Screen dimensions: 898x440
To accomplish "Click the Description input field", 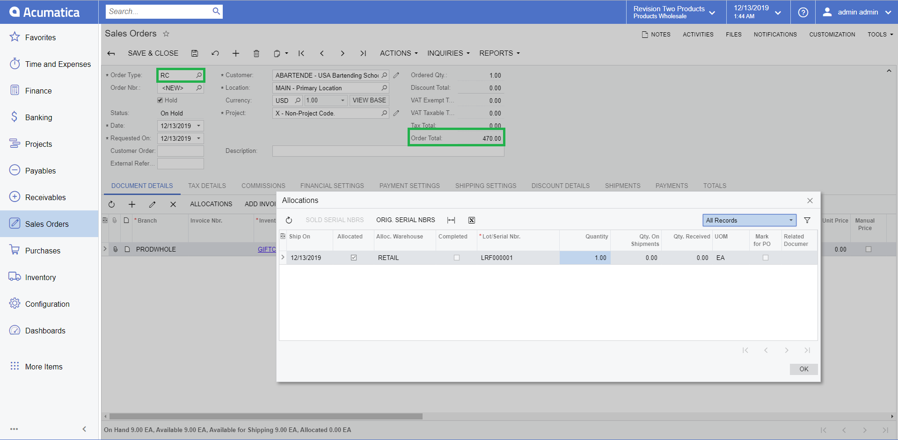I will (388, 151).
